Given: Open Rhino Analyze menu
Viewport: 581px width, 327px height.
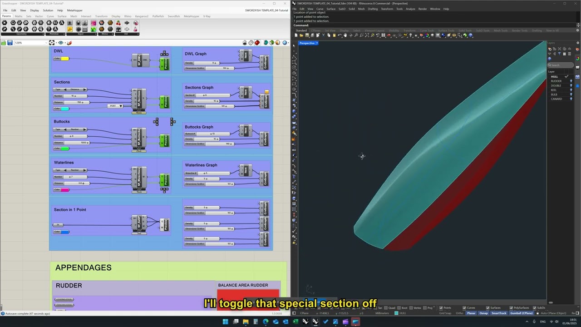Looking at the screenshot, I should [x=410, y=9].
